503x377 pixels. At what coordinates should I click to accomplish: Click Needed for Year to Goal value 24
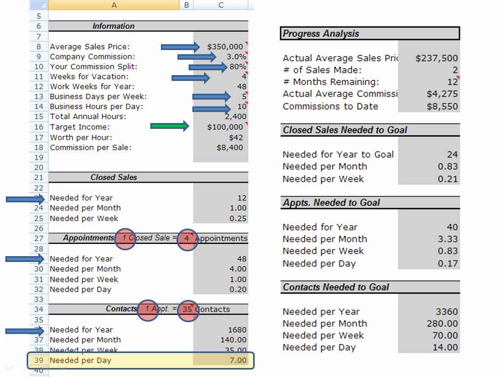(x=429, y=154)
